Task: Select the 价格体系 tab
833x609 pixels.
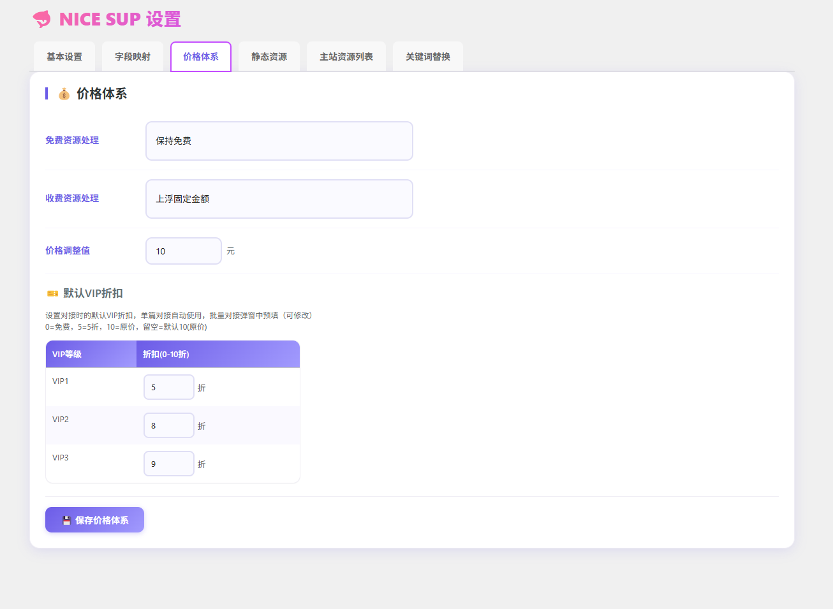Action: click(201, 57)
